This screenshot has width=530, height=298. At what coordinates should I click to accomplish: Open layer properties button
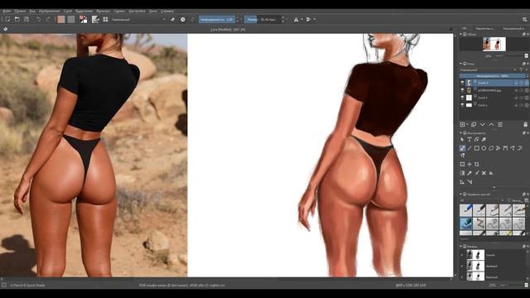pos(500,124)
